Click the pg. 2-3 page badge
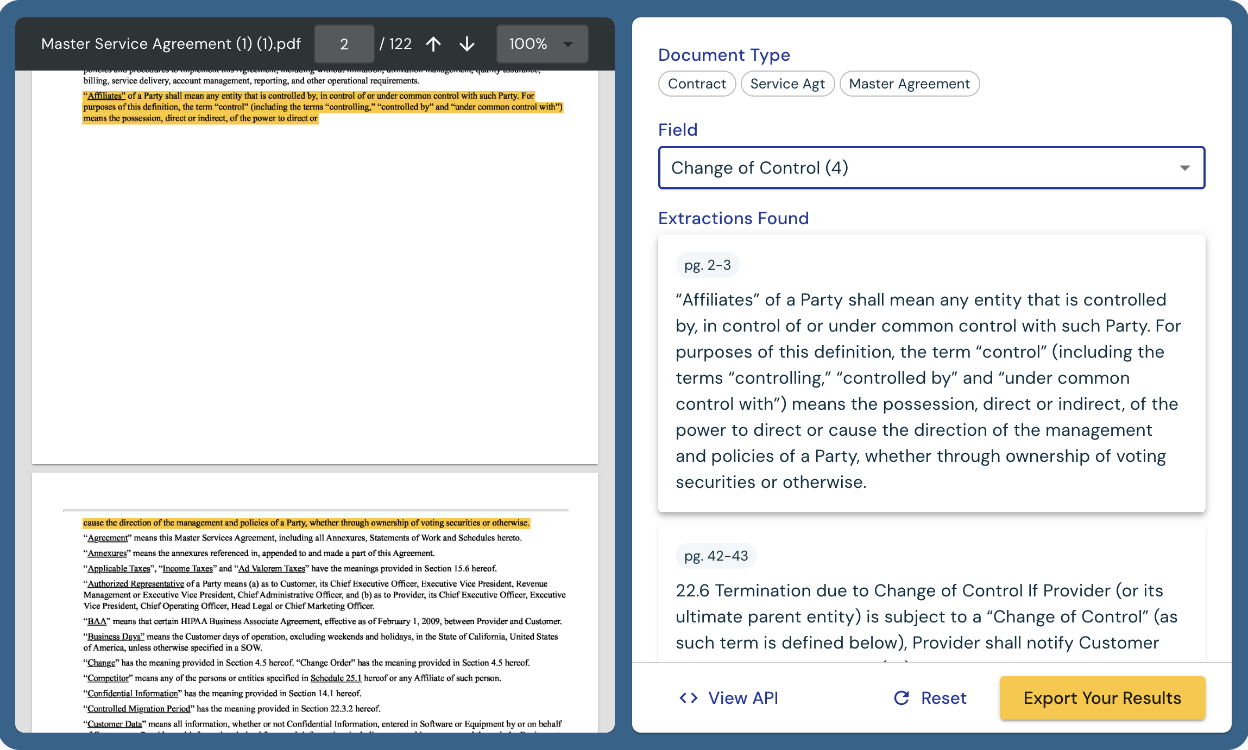The image size is (1248, 750). tap(707, 265)
